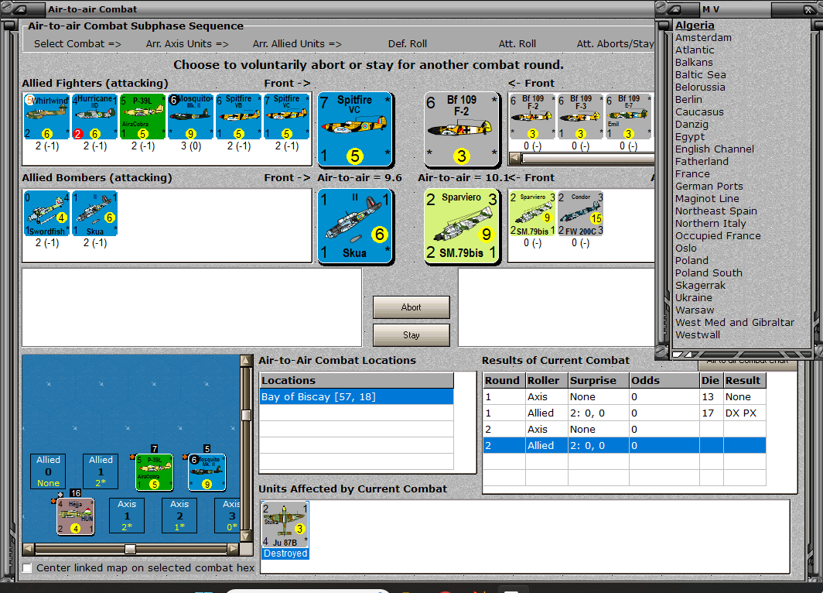Select the Mosquito Mk II in fighters row

tap(190, 117)
